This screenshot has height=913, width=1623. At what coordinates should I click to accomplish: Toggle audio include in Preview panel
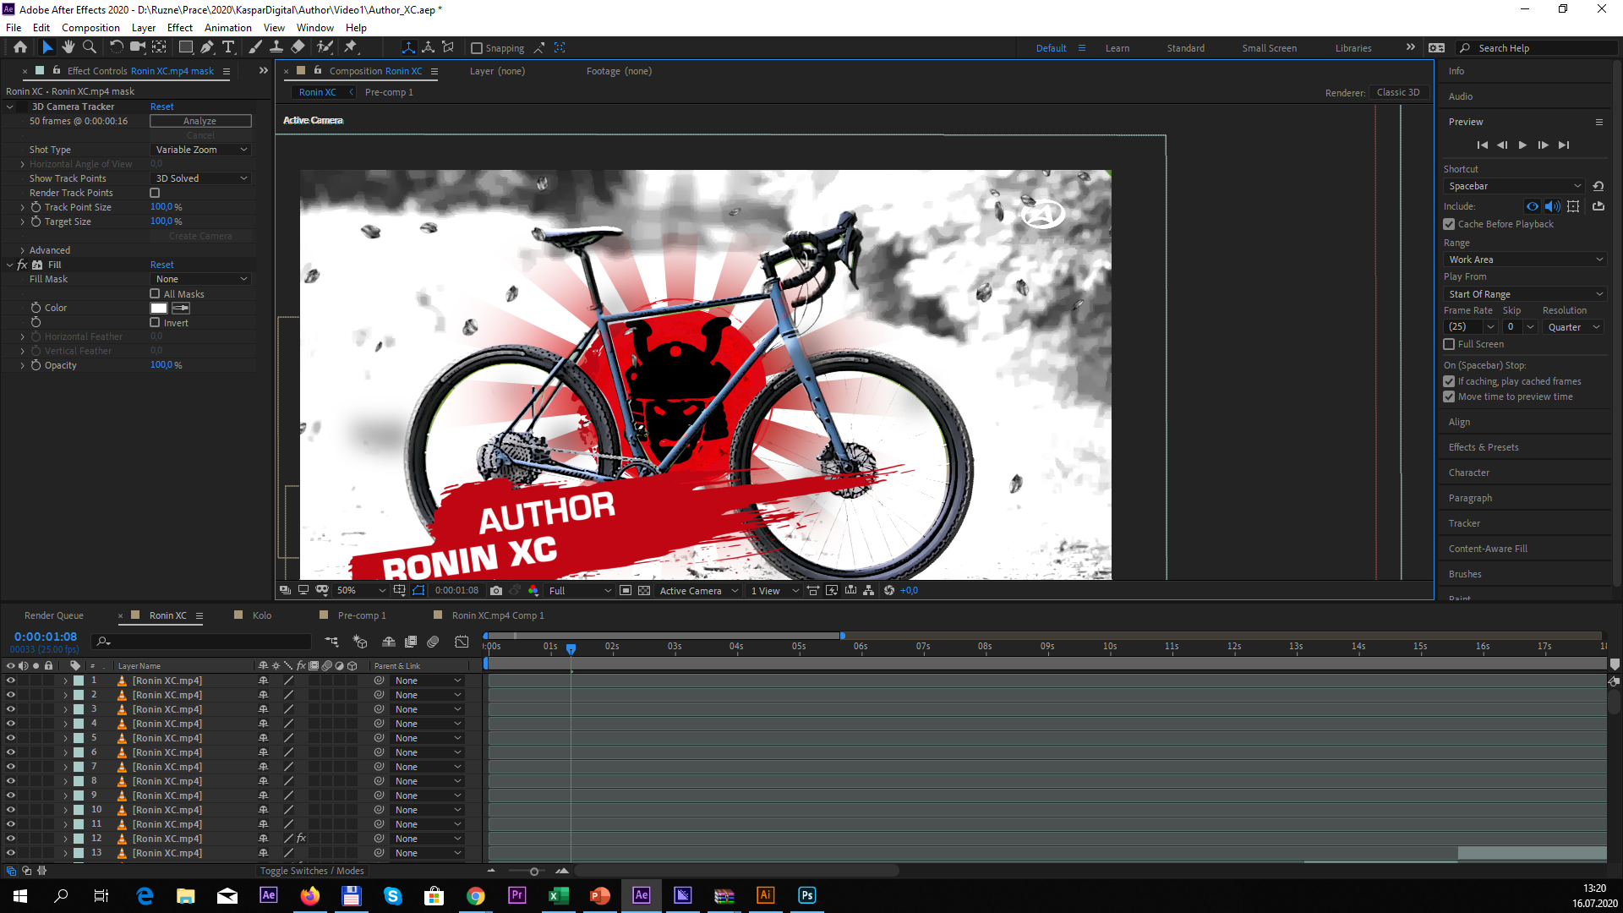click(1553, 206)
